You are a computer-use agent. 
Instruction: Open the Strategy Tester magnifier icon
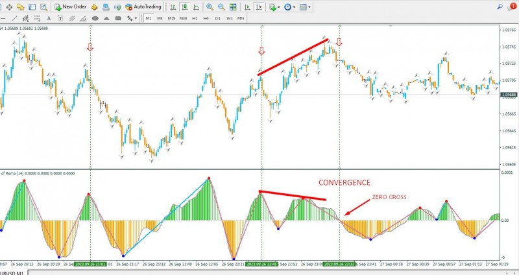43,6
